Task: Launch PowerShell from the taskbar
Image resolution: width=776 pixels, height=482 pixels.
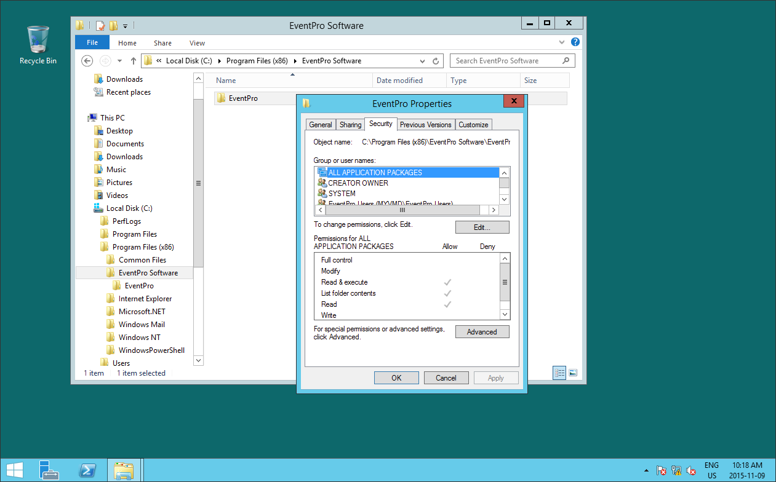Action: (x=87, y=470)
